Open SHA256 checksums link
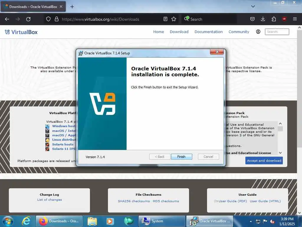Viewport: 302px width, 227px height. pos(134,201)
